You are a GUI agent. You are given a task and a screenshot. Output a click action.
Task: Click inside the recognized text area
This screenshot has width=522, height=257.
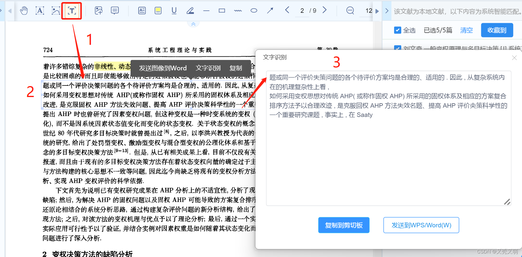[388, 138]
